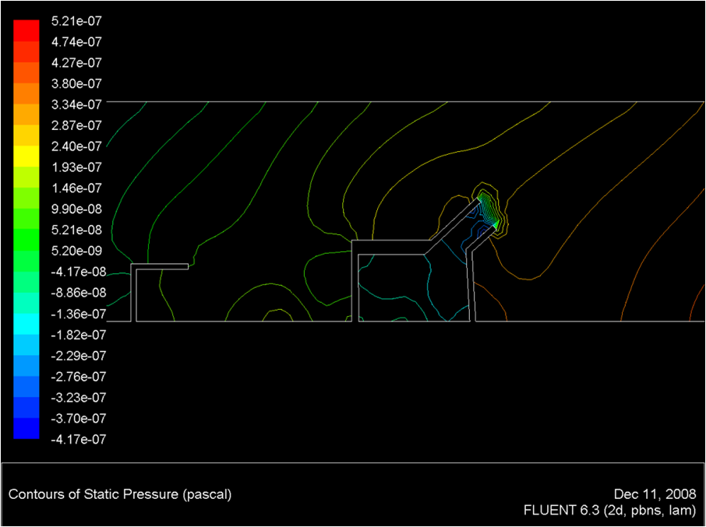Click the blue band between -3.70e-07 and -4.17e-07
The height and width of the screenshot is (527, 706).
(x=26, y=428)
